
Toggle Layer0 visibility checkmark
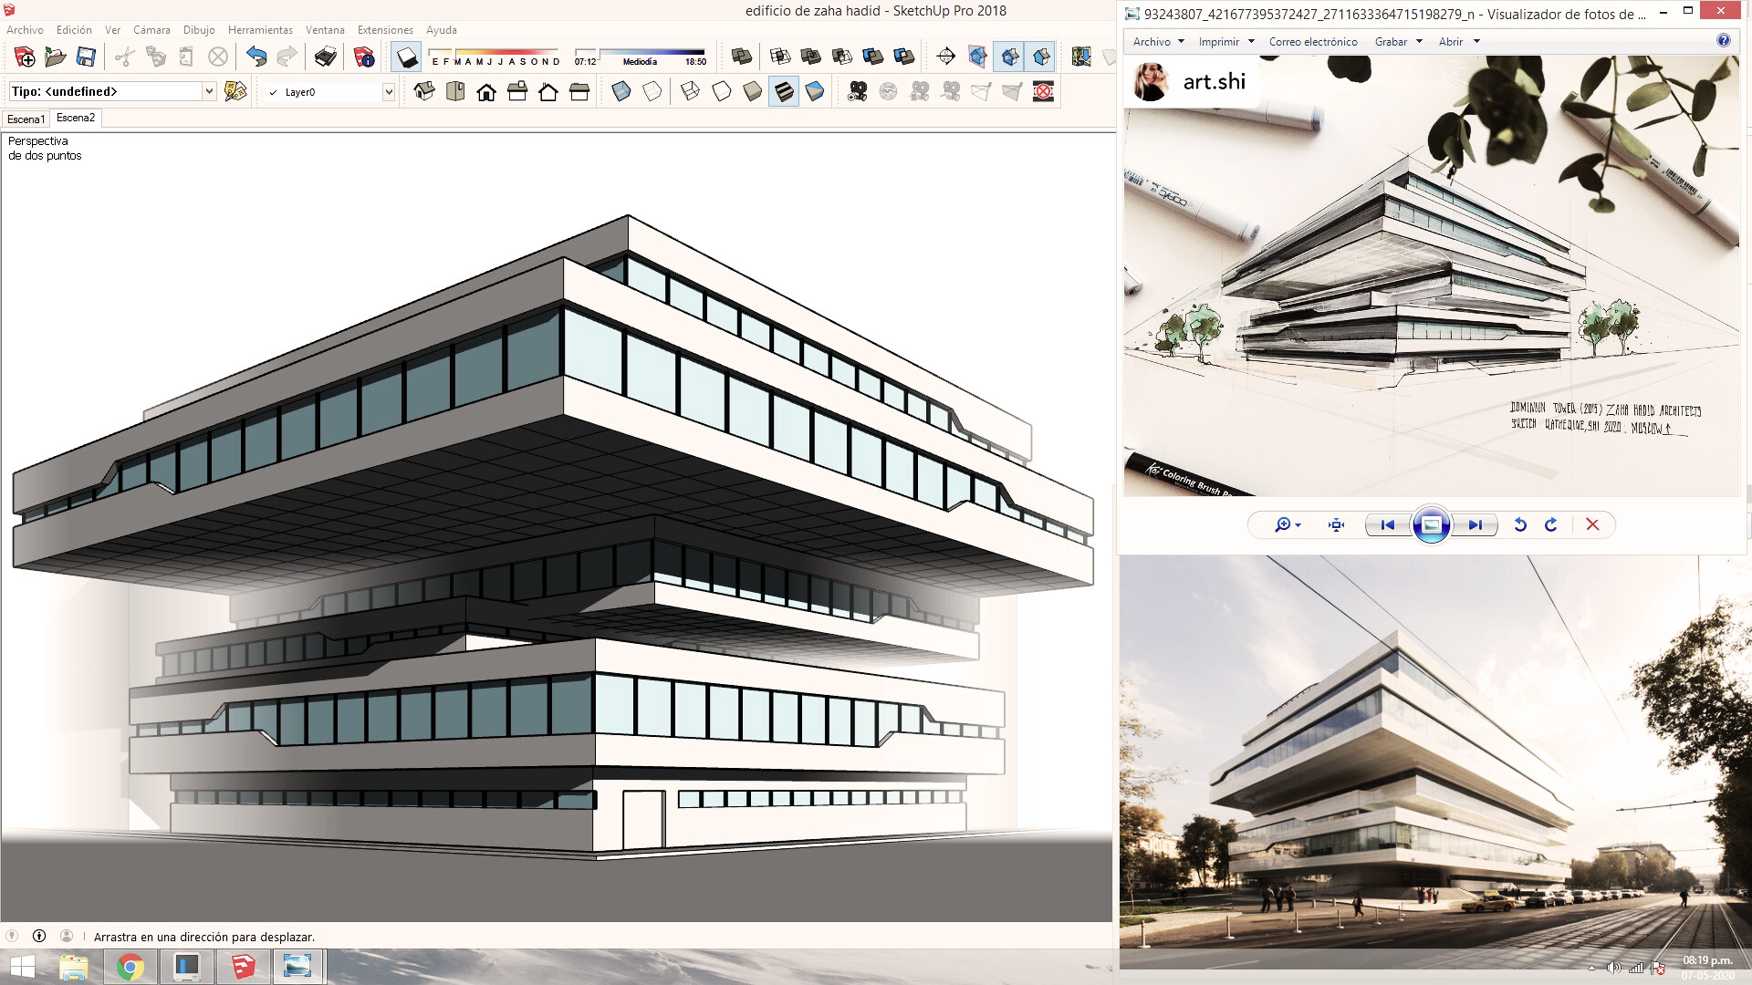(271, 91)
